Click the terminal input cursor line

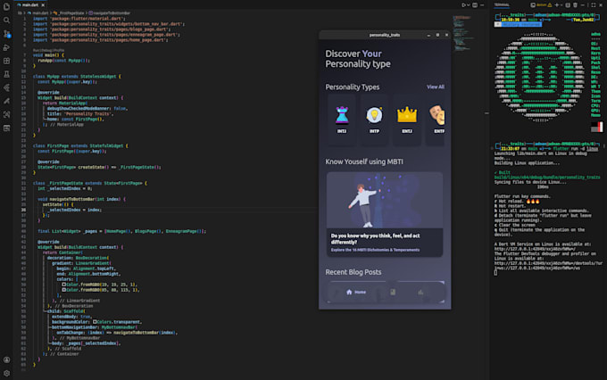495,273
